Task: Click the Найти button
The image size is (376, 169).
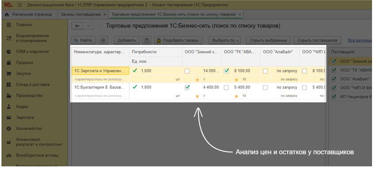Action: pos(84,40)
